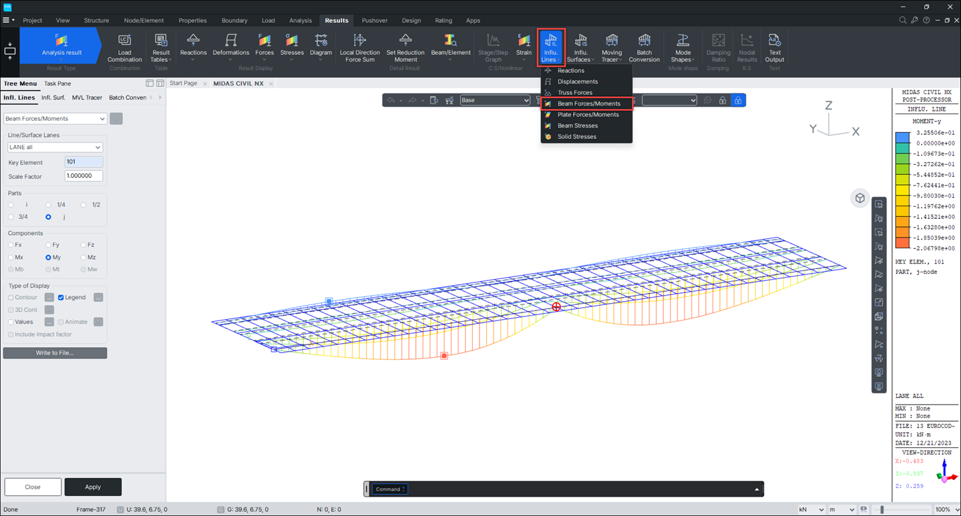
Task: Choose Plate Forces/Moments from the menu
Action: [x=586, y=114]
